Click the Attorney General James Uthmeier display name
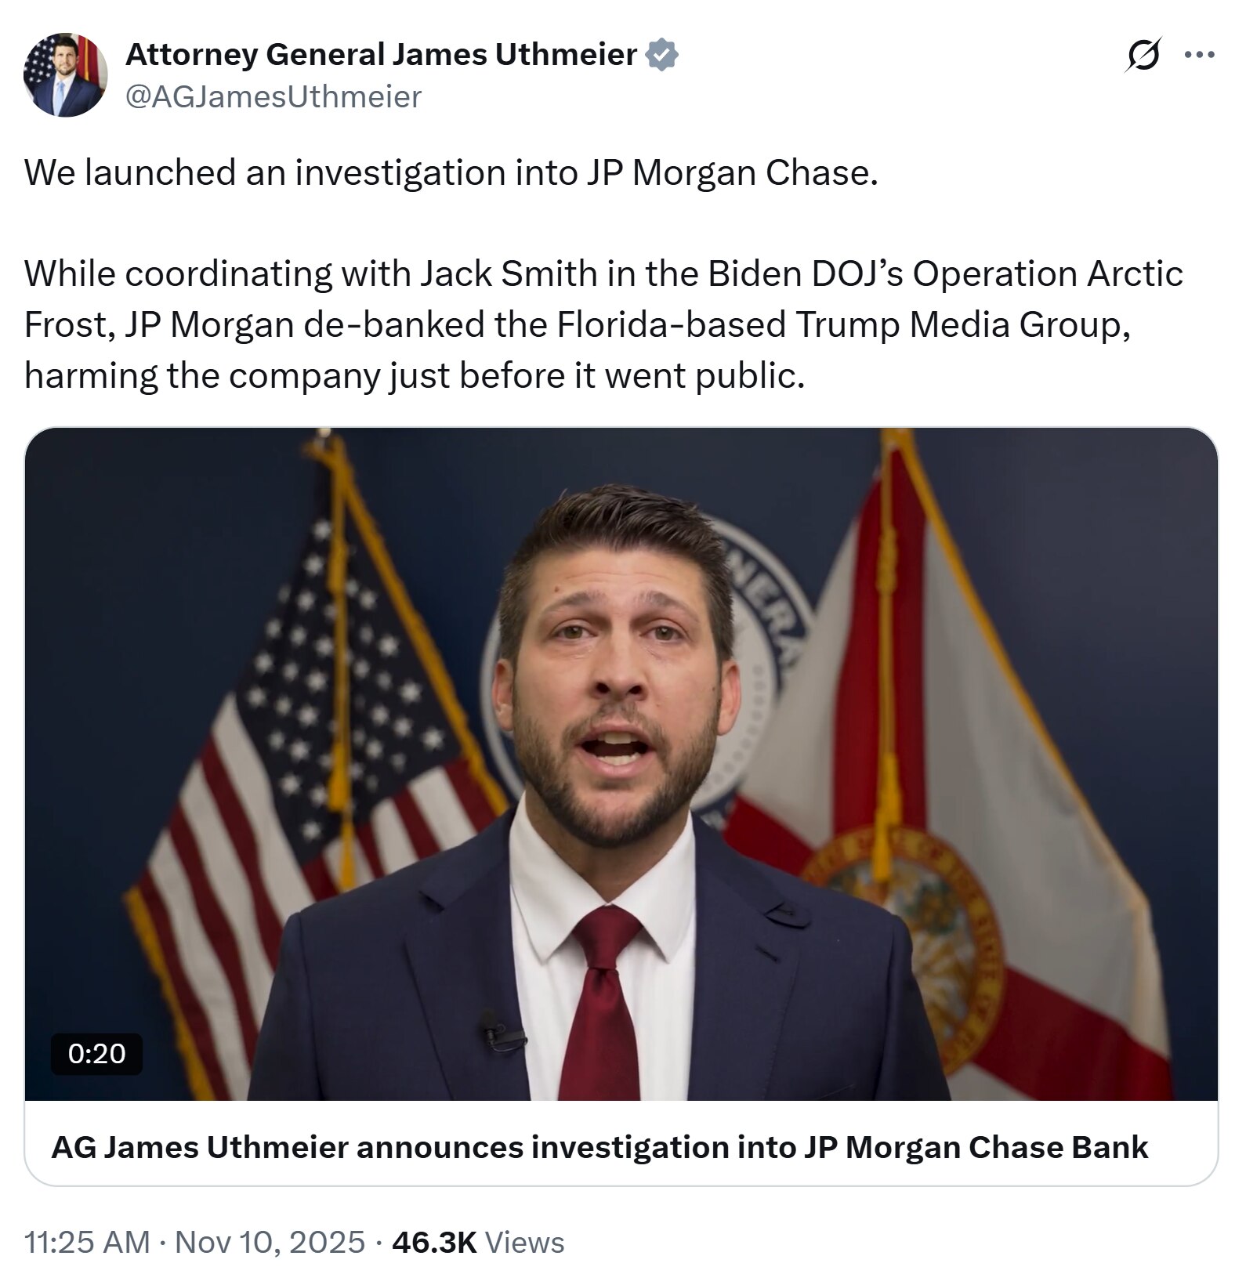 [x=381, y=55]
